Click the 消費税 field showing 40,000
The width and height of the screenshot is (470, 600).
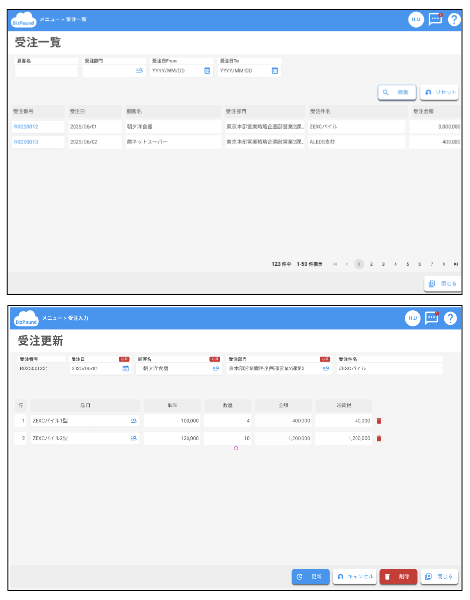(x=344, y=421)
